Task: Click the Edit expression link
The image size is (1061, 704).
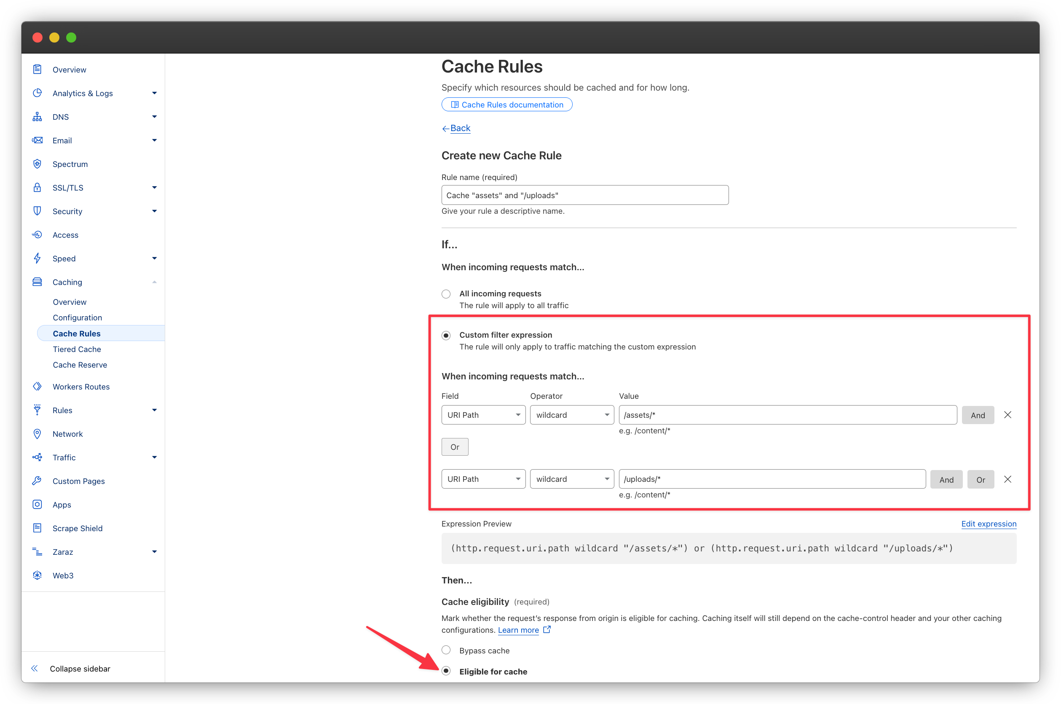Action: (x=988, y=524)
